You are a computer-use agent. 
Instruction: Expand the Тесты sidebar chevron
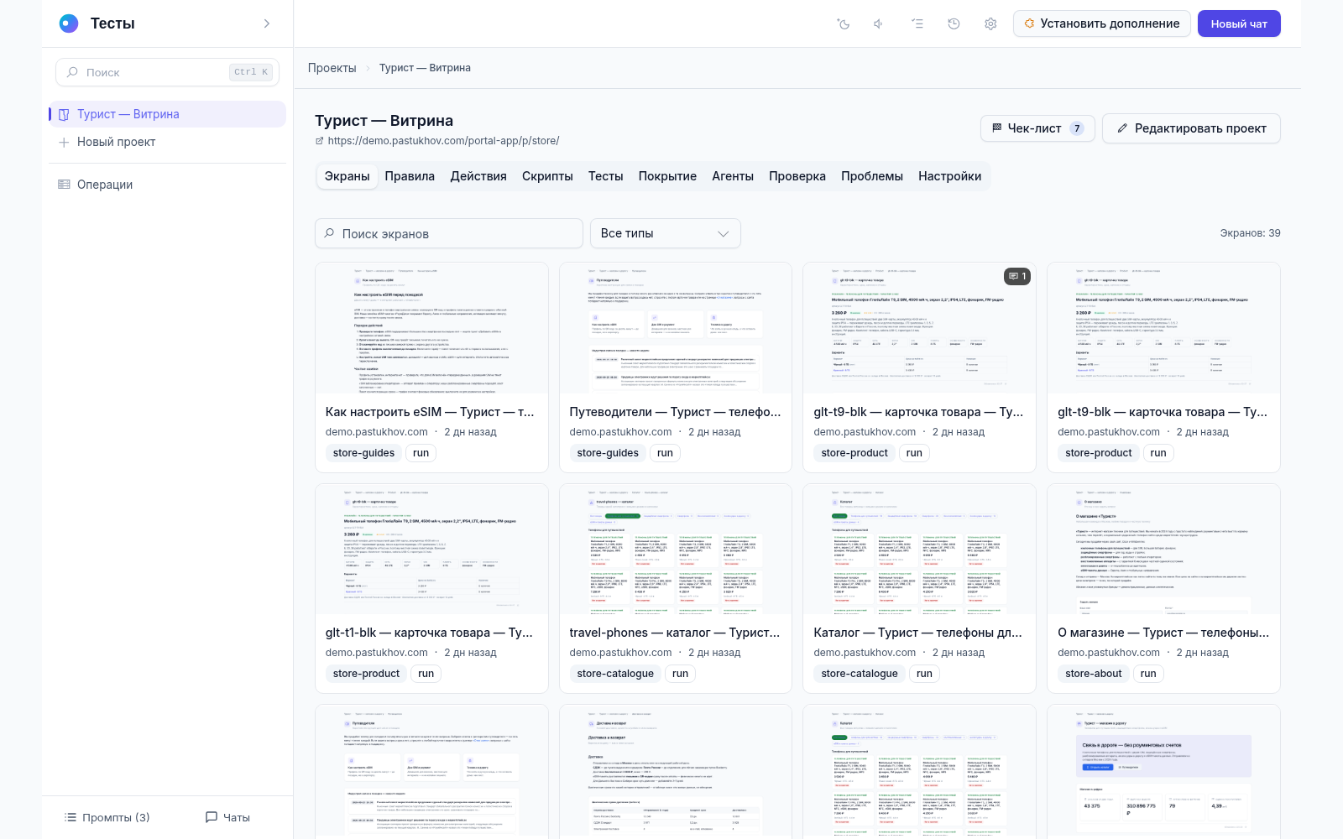click(x=267, y=23)
